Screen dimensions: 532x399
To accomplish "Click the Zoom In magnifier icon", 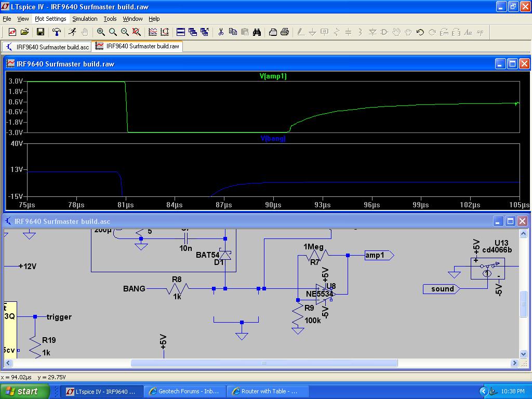I will point(101,32).
